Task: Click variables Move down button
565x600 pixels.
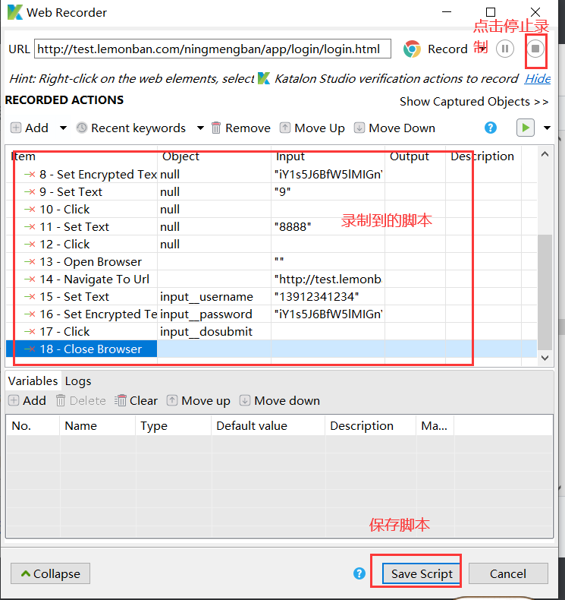Action: click(x=280, y=401)
